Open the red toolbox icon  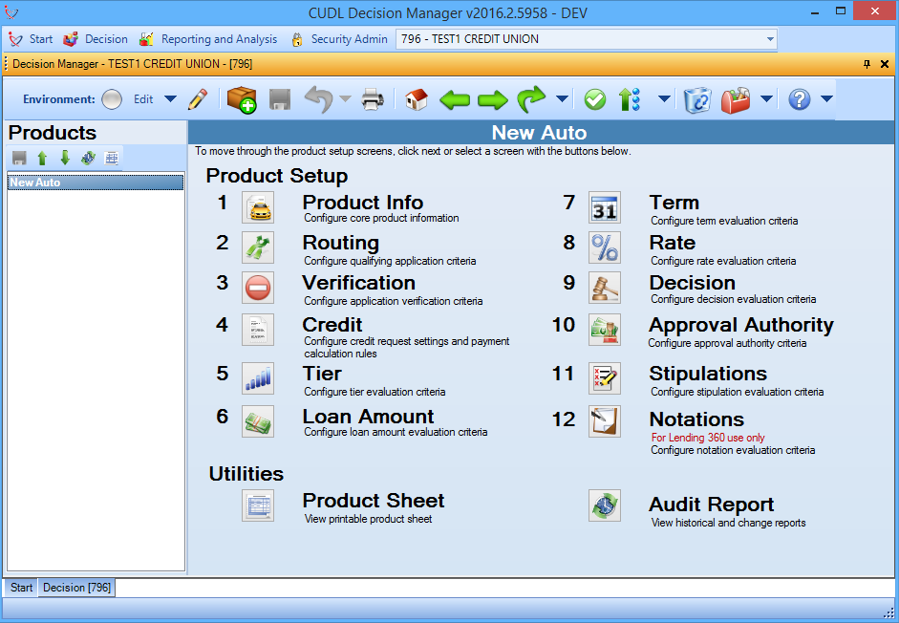coord(736,99)
